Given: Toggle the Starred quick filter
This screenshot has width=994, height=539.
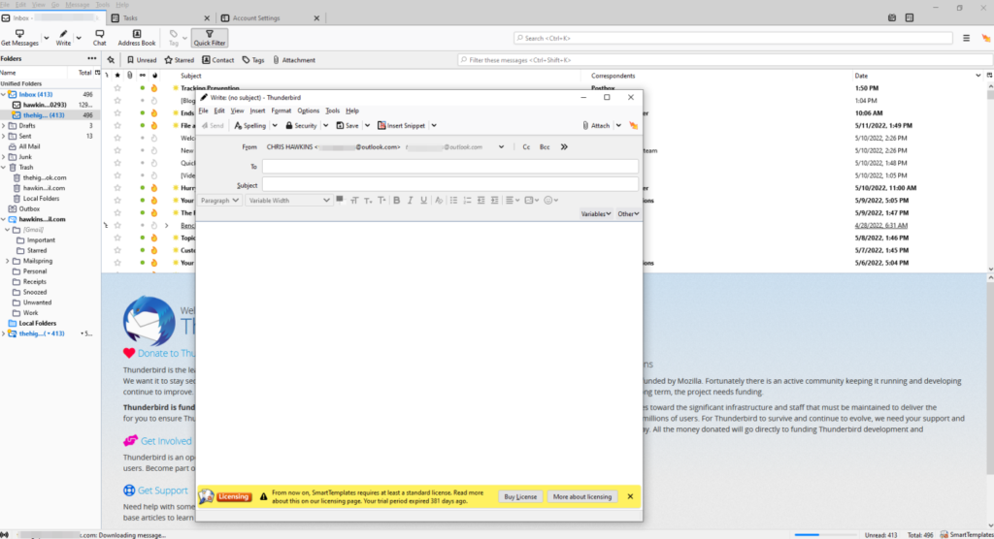Looking at the screenshot, I should (180, 60).
